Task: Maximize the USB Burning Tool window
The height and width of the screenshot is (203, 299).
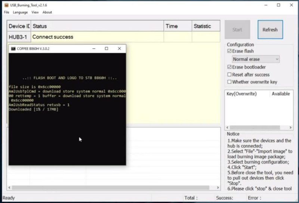Action: (x=278, y=5)
